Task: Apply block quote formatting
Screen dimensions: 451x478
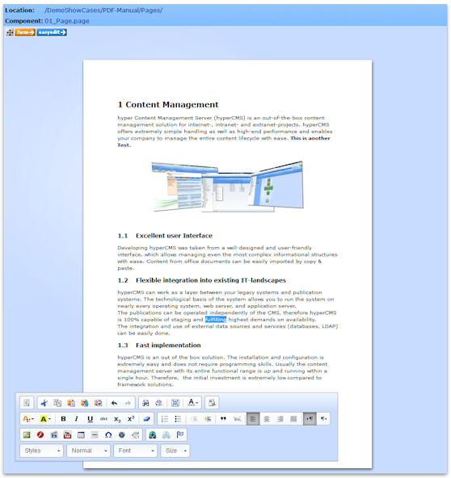Action: click(223, 419)
